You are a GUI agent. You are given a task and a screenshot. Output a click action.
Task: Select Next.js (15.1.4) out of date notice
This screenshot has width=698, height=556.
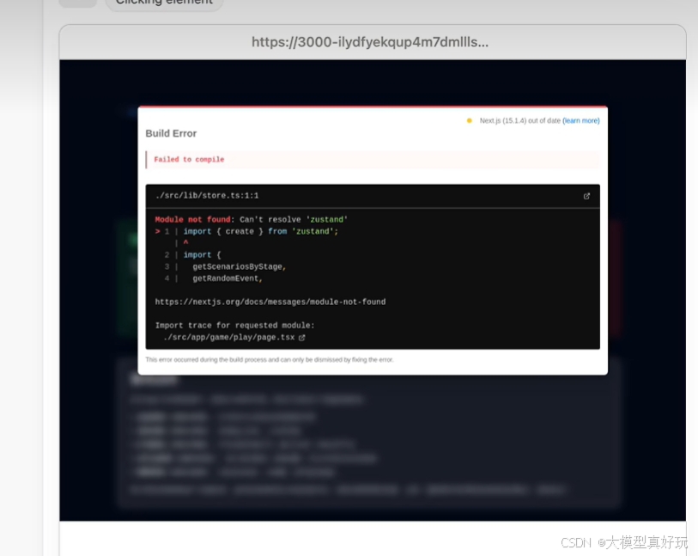click(x=520, y=120)
